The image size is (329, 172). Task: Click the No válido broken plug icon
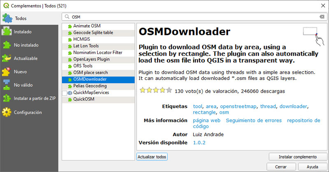tap(7, 85)
